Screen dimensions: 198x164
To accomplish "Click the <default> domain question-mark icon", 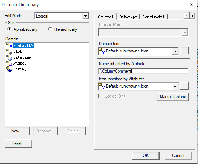I will [x=10, y=46].
